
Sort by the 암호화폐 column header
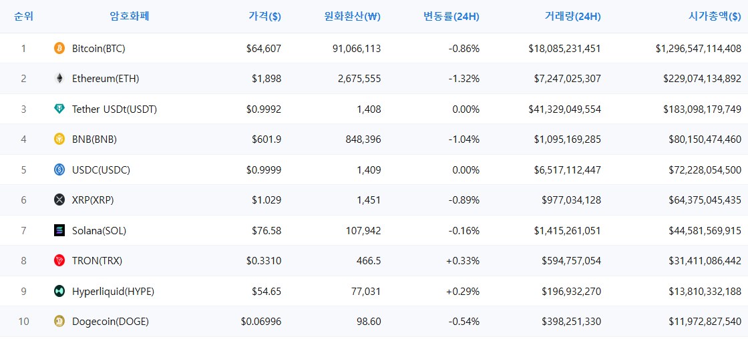130,17
